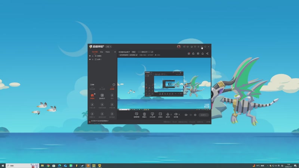This screenshot has width=299, height=168.
Task: Click the layout box icon beside bell
Action: coord(198,53)
